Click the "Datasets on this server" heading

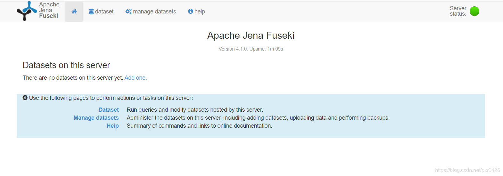coord(66,65)
